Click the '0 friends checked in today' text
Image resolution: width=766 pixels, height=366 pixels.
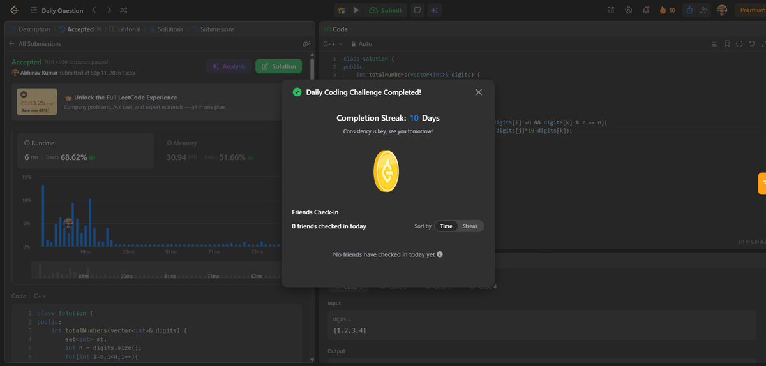(x=329, y=226)
